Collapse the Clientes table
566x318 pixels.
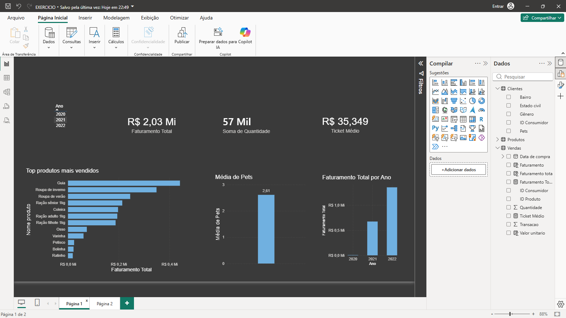[498, 88]
